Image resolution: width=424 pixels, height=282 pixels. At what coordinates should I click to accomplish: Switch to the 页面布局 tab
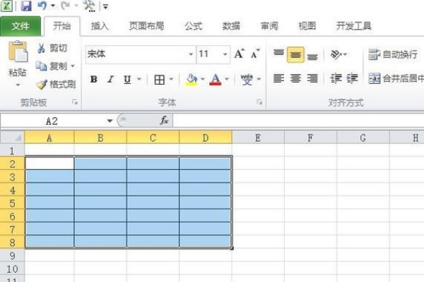click(x=146, y=26)
